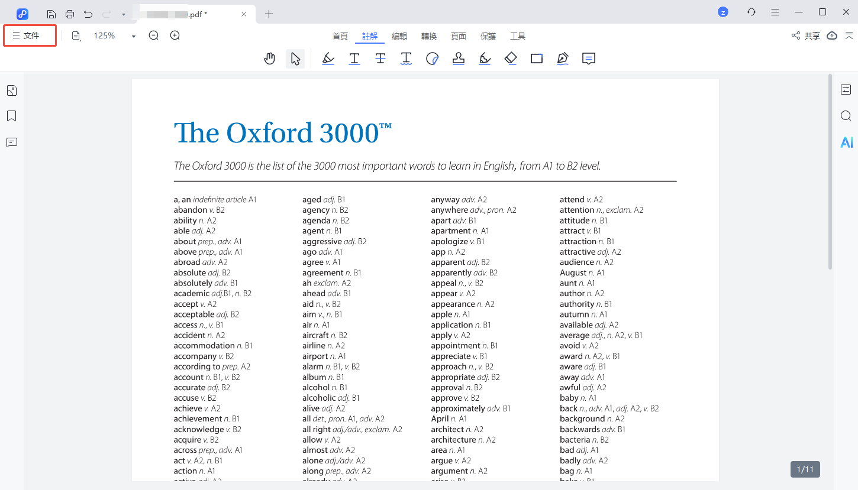Open the 轉換 tab
The image size is (858, 490).
click(x=429, y=36)
